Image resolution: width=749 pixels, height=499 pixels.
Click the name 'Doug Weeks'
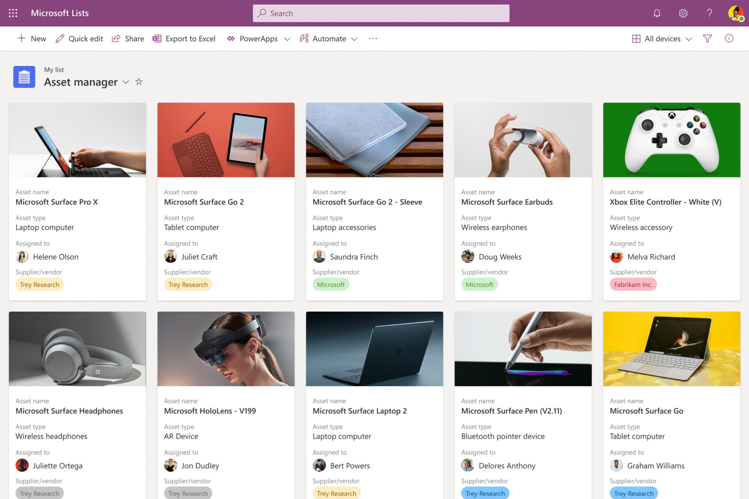pos(500,257)
